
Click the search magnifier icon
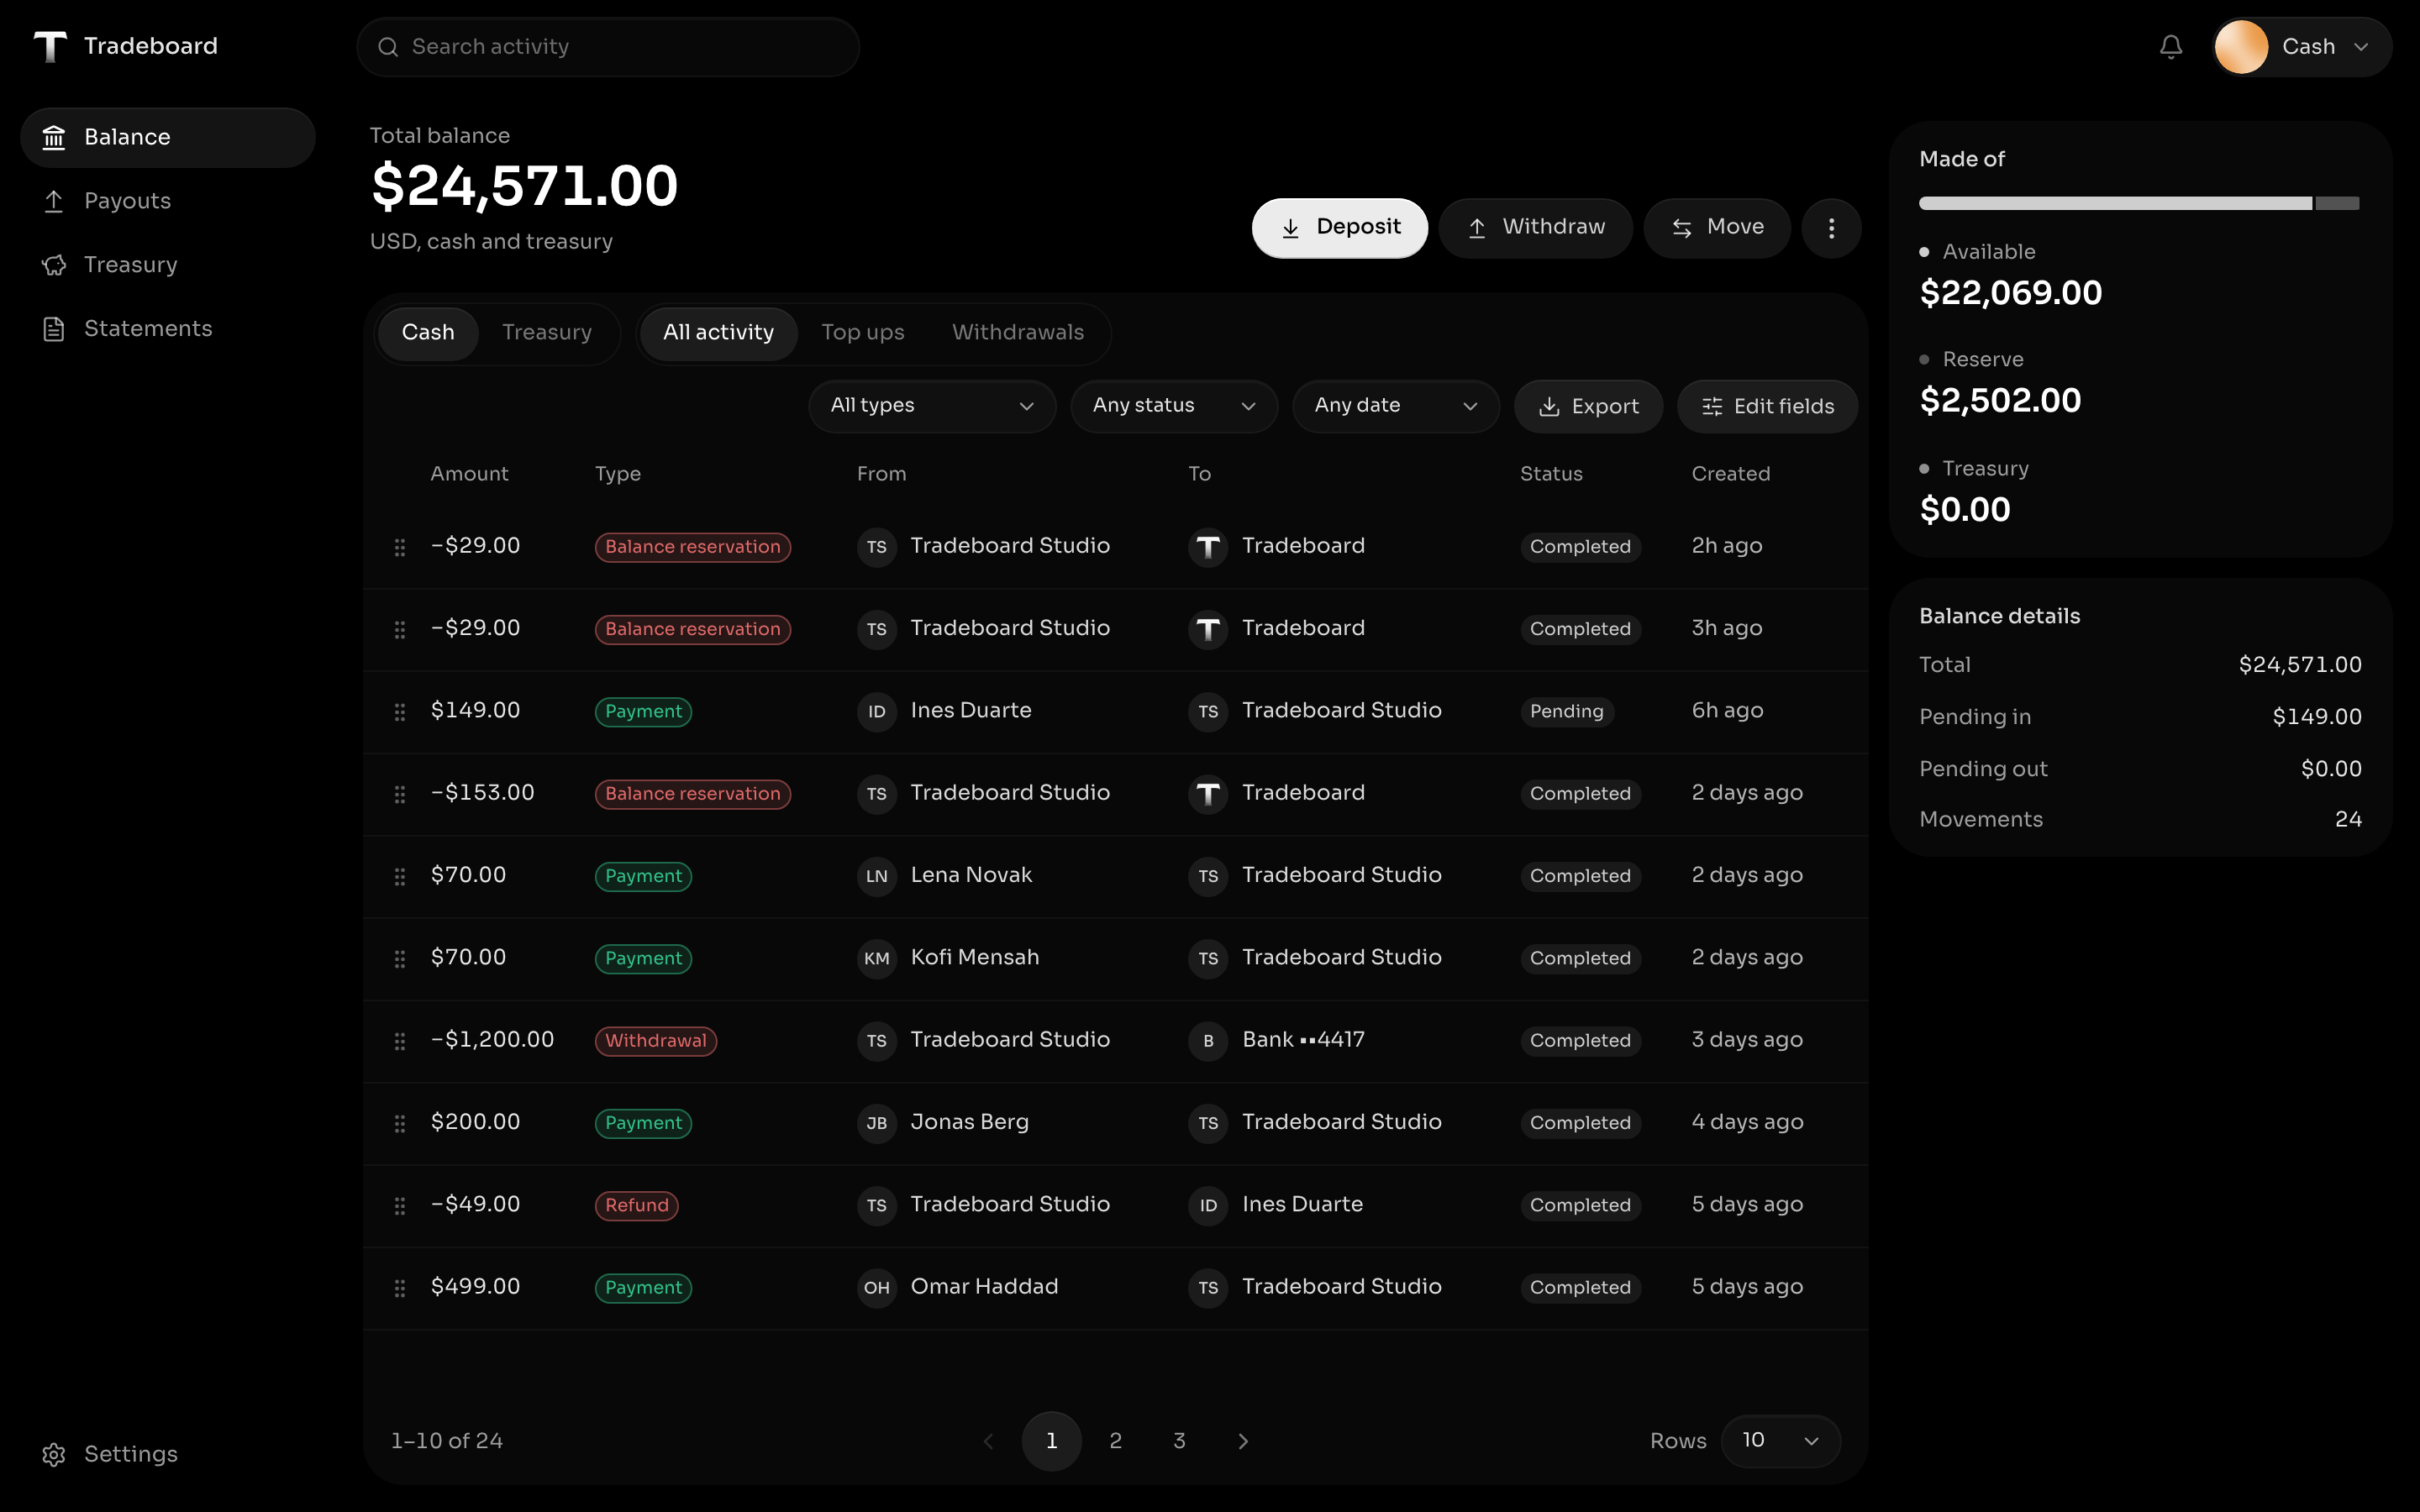388,47
